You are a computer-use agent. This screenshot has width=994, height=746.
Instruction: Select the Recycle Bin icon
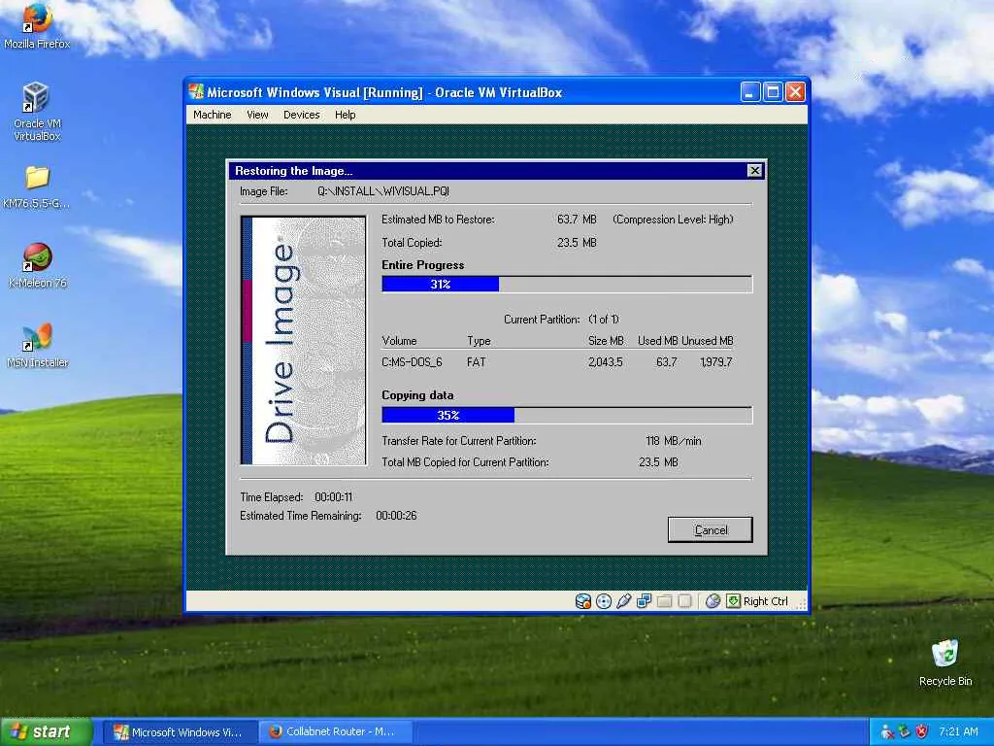[x=944, y=662]
